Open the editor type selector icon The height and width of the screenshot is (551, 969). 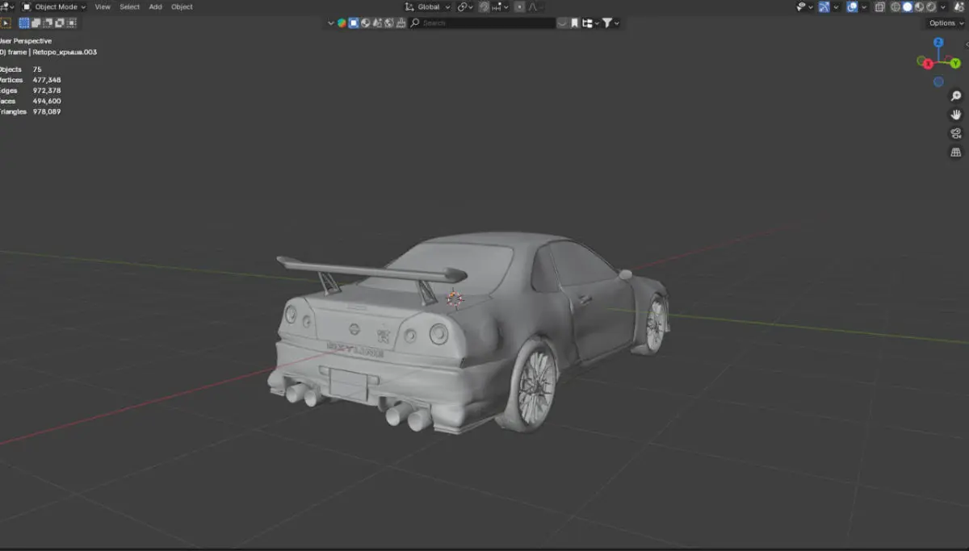pyautogui.click(x=6, y=6)
